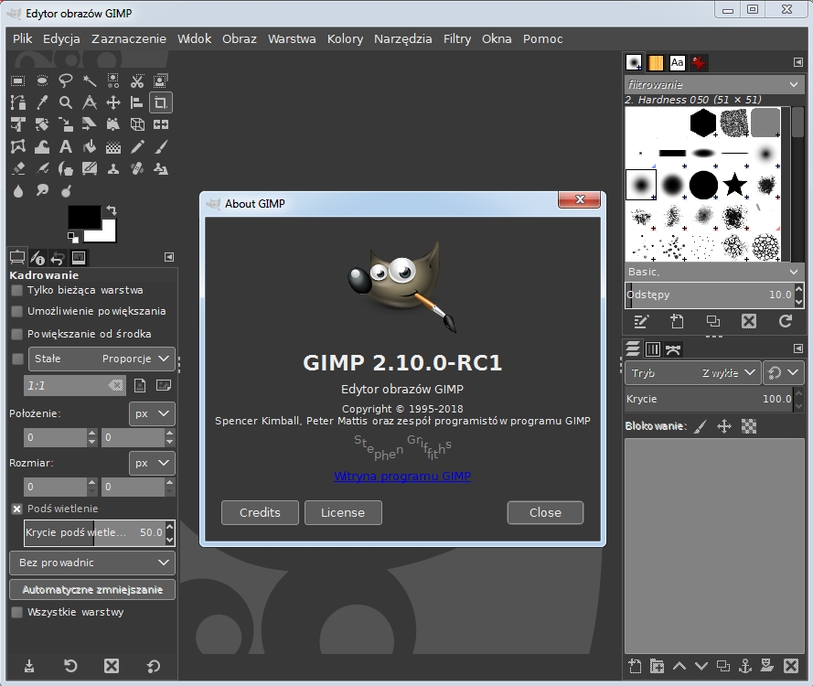The image size is (813, 686).
Task: Swap foreground and background colors arrow
Action: 112,210
